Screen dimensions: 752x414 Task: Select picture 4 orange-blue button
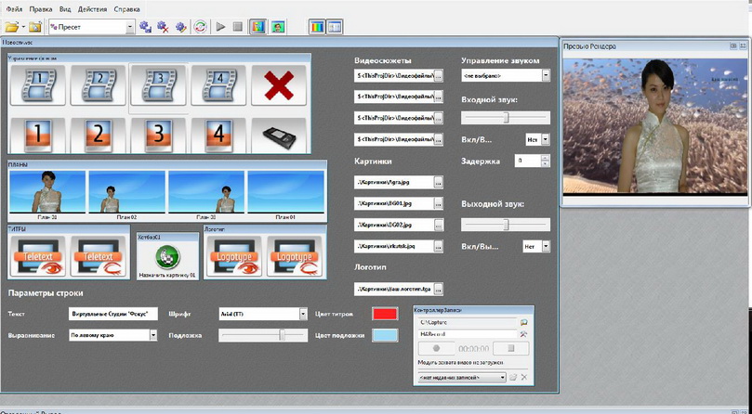click(x=218, y=134)
